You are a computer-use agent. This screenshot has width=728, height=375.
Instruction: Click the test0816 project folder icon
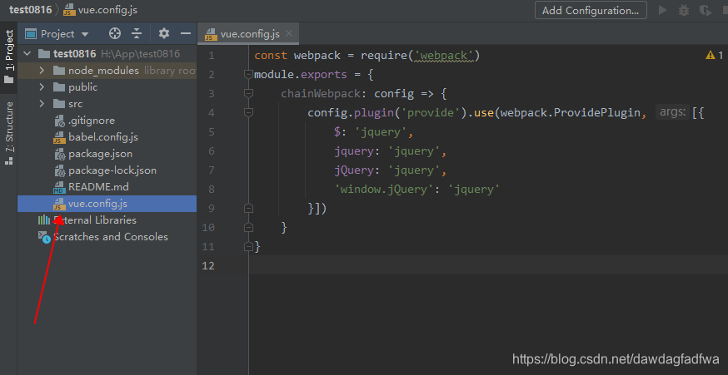(43, 54)
